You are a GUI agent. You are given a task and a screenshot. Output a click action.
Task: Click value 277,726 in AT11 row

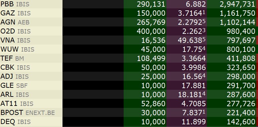pyautogui.click(x=241, y=104)
